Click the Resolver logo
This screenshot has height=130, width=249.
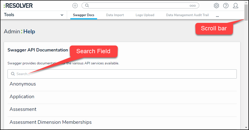pyautogui.click(x=18, y=5)
